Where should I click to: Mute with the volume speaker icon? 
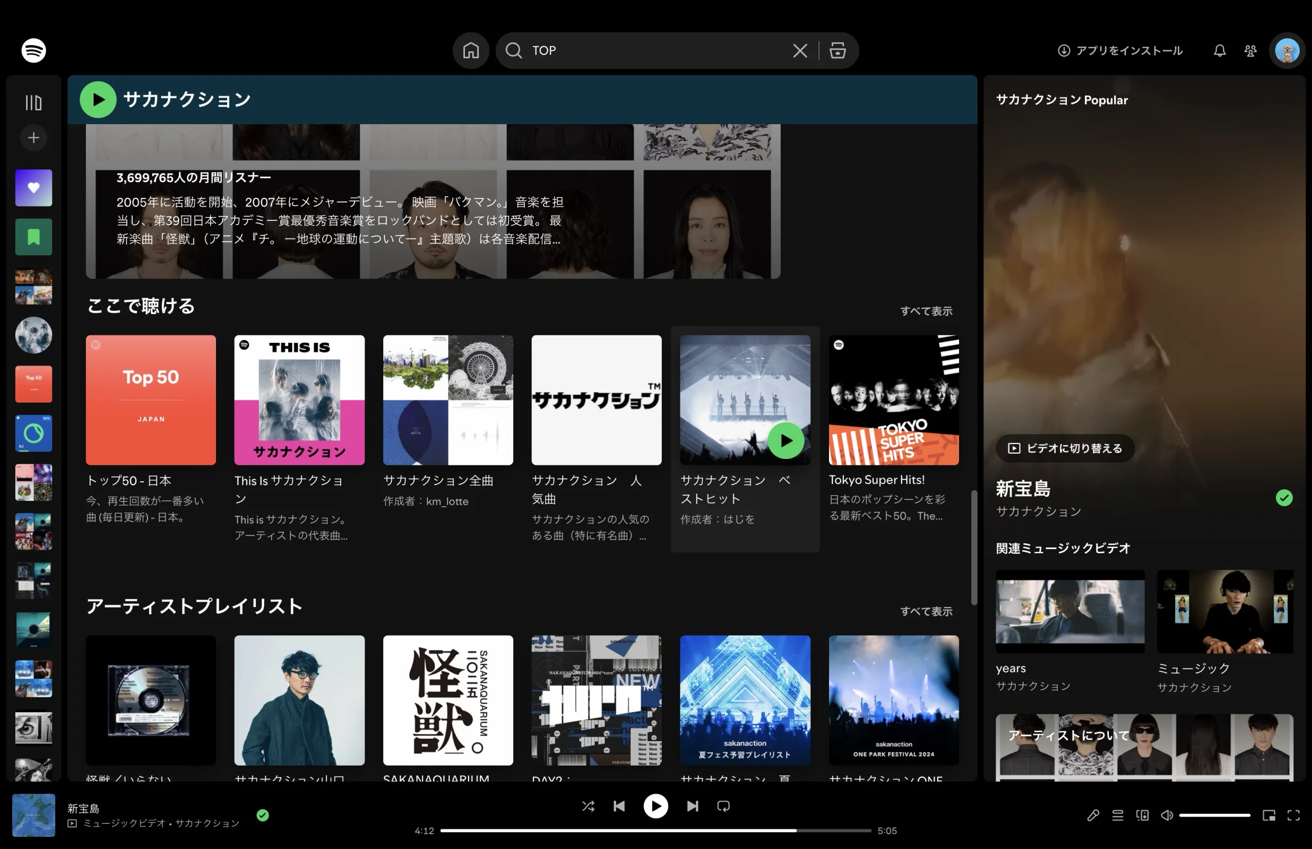pos(1167,816)
